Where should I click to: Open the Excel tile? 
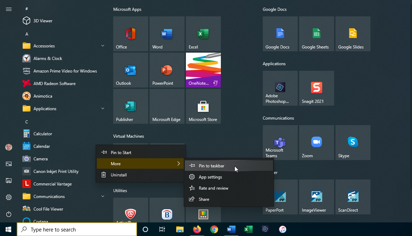[x=203, y=34]
